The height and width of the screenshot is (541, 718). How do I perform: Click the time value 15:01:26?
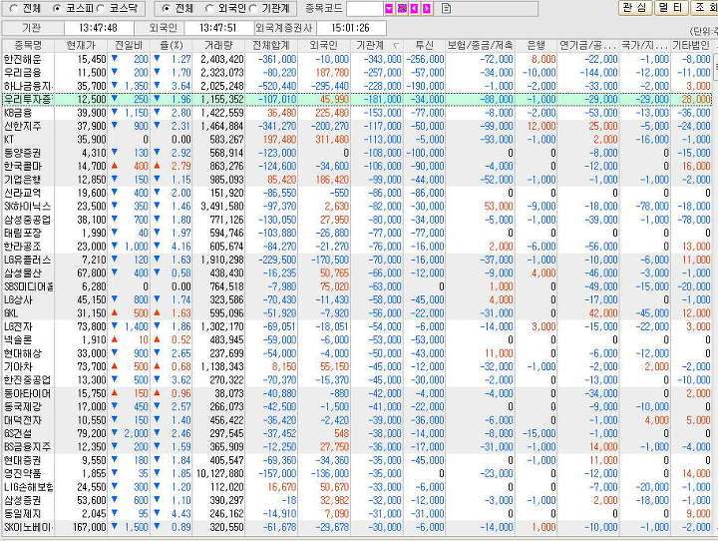coord(350,28)
